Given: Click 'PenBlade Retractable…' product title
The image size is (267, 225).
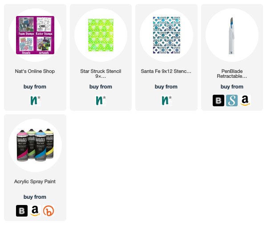Looking at the screenshot, I should (x=232, y=73).
